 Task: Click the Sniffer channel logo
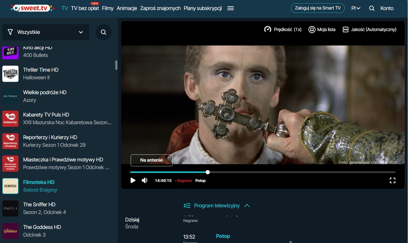click(10, 208)
